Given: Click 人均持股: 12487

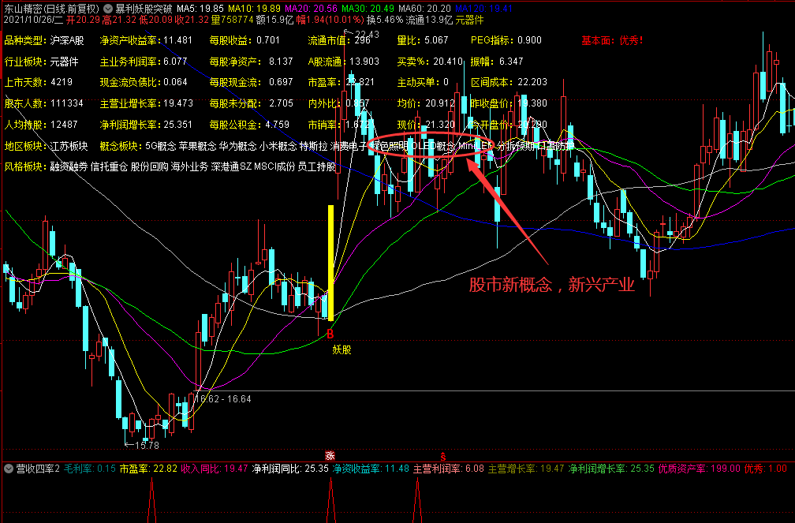Looking at the screenshot, I should (41, 125).
